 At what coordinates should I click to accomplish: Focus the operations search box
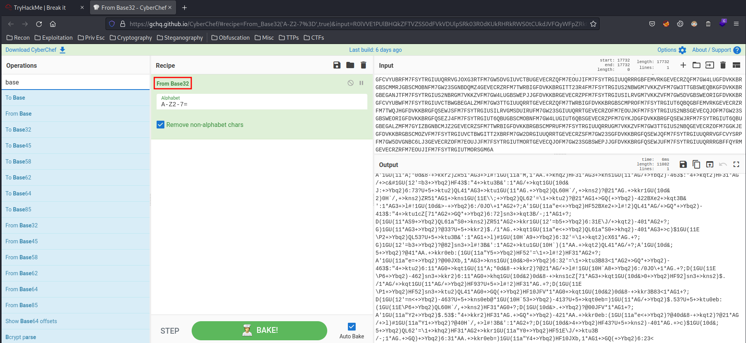point(76,82)
